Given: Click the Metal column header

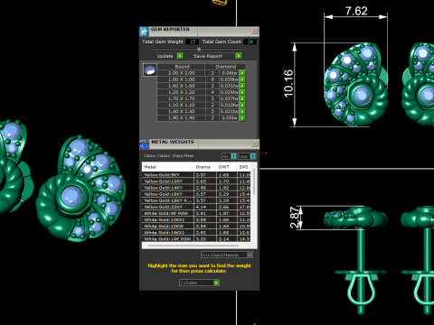Looking at the screenshot, I should (167, 167).
